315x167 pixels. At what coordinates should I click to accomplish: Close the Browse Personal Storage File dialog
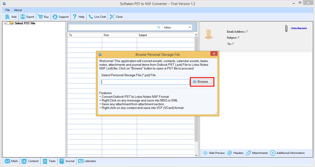[214, 54]
